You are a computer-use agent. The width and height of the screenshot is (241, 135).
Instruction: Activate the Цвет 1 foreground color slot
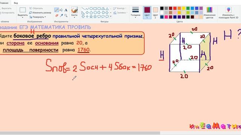[x=147, y=12]
